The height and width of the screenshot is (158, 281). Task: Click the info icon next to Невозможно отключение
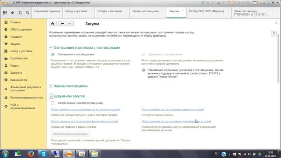(144, 70)
